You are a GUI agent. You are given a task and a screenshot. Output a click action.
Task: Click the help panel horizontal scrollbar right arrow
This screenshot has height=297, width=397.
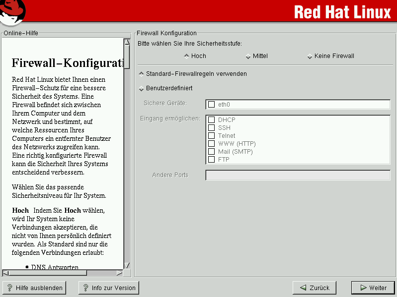click(x=119, y=273)
